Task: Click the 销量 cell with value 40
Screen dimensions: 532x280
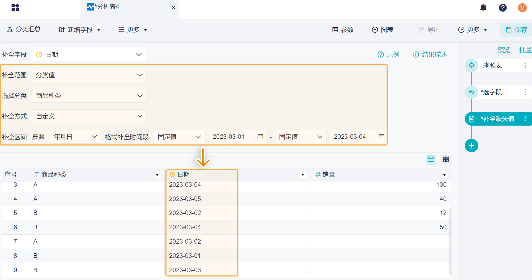Action: (x=380, y=199)
